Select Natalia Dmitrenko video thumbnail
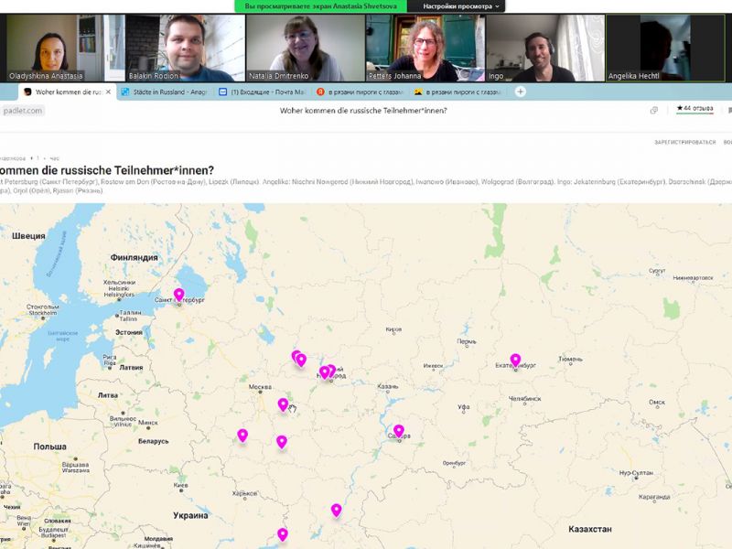 tap(306, 48)
